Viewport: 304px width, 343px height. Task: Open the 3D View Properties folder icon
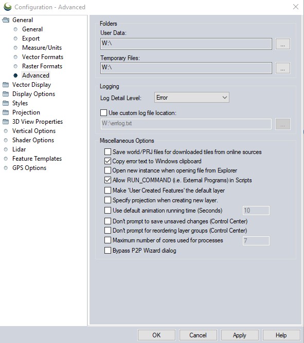point(6,122)
